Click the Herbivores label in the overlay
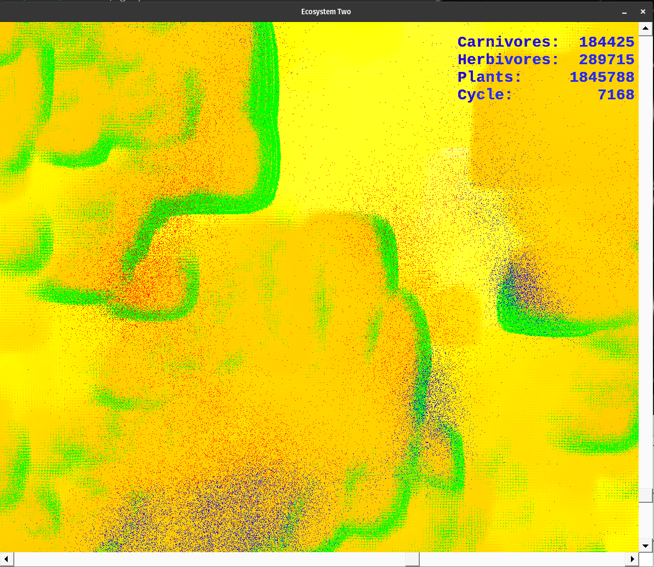654x567 pixels. 508,60
